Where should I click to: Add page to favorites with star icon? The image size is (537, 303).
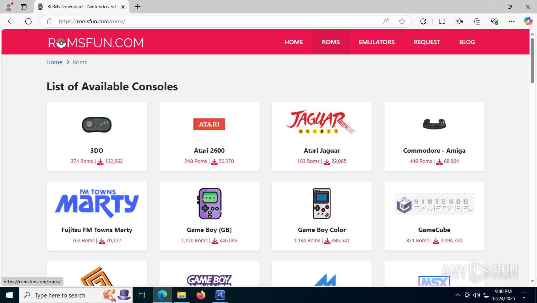(402, 21)
